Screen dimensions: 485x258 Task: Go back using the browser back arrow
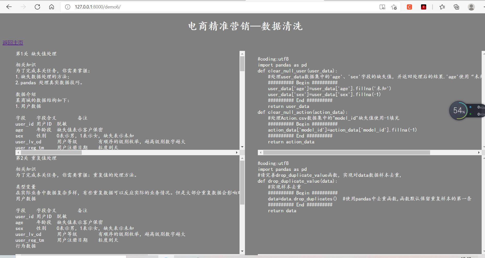click(9, 7)
